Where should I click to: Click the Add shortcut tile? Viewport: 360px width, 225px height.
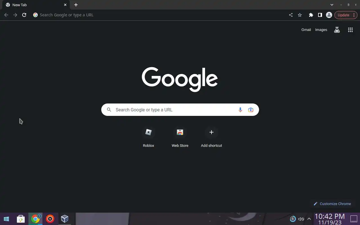(x=211, y=137)
